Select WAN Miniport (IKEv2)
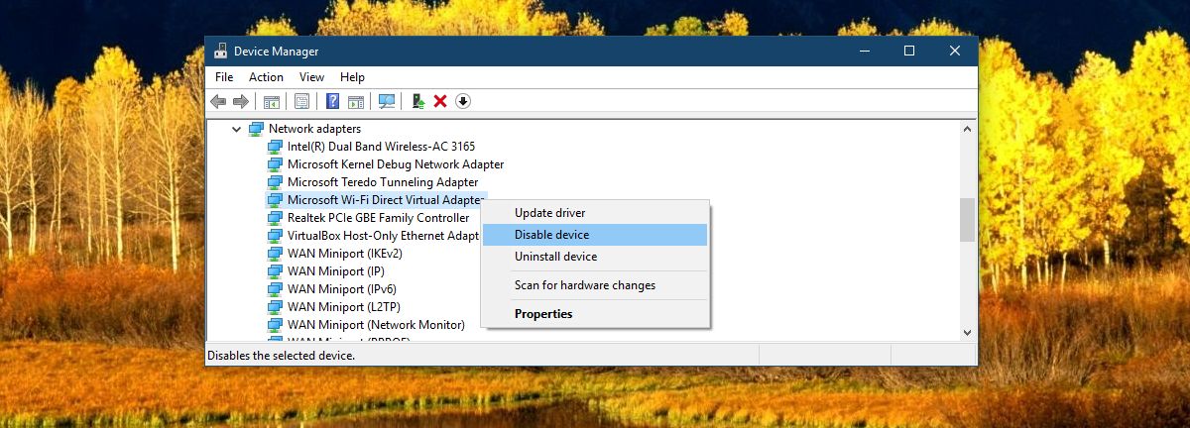 click(x=345, y=254)
